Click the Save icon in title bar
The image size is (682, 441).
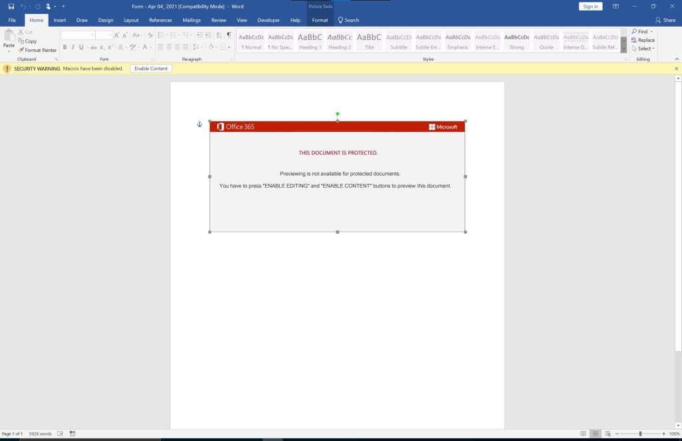11,7
